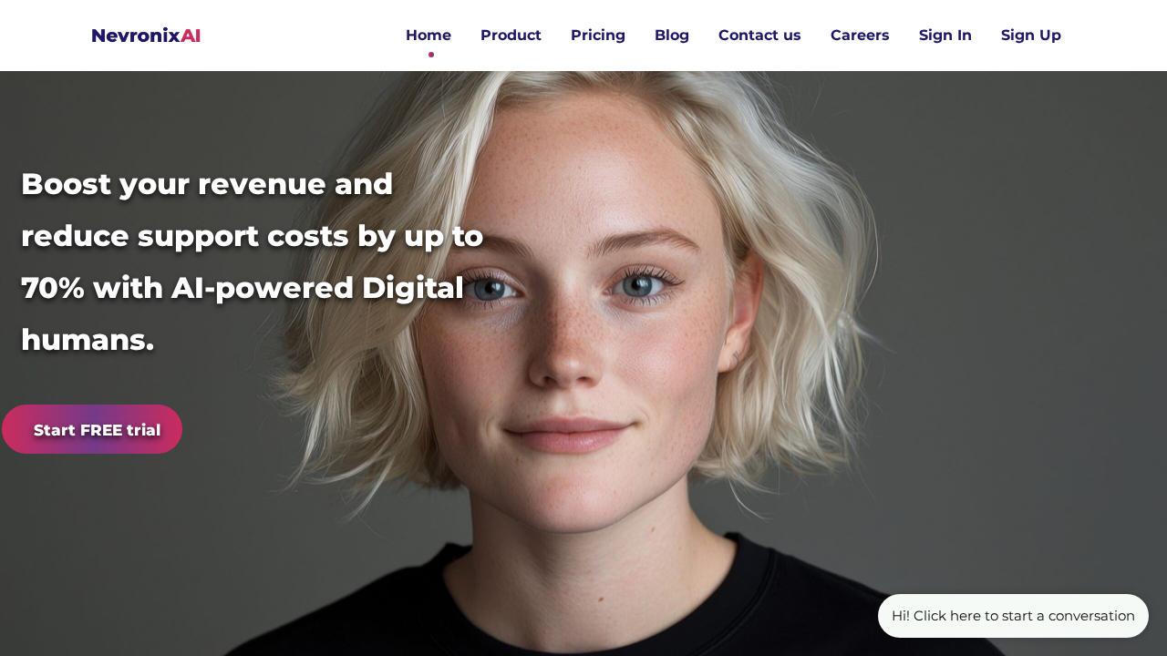1167x656 pixels.
Task: Click the word "humans." in headline
Action: 88,340
